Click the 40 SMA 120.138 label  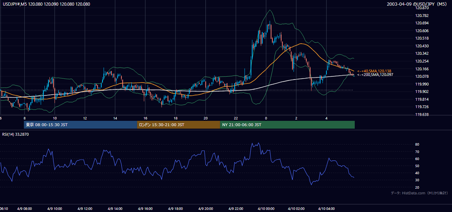[x=374, y=71]
